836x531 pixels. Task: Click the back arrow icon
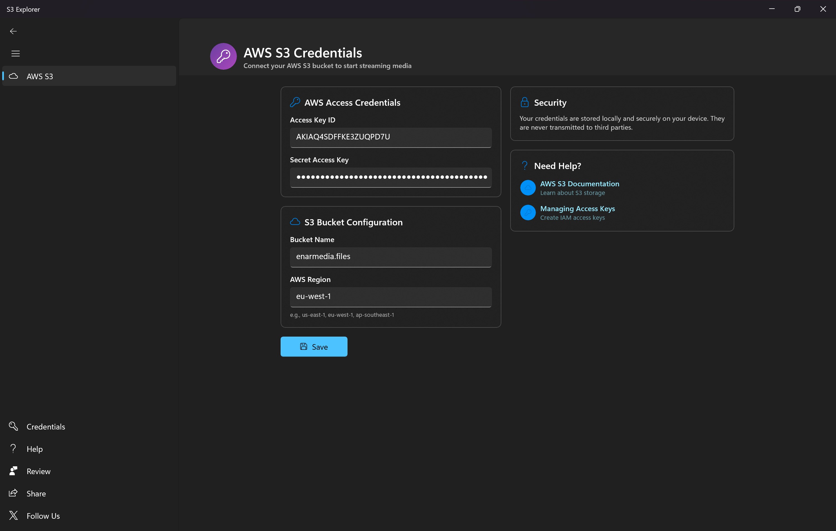[x=13, y=31]
